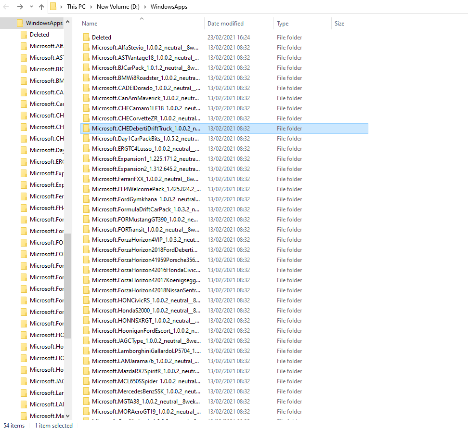The height and width of the screenshot is (430, 468).
Task: Click the 54 items status bar text
Action: click(14, 426)
